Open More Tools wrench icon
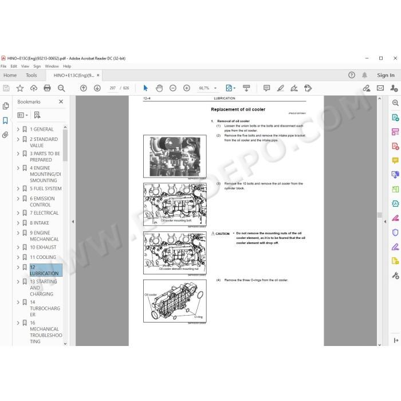Image resolution: width=401 pixels, height=401 pixels. click(395, 276)
